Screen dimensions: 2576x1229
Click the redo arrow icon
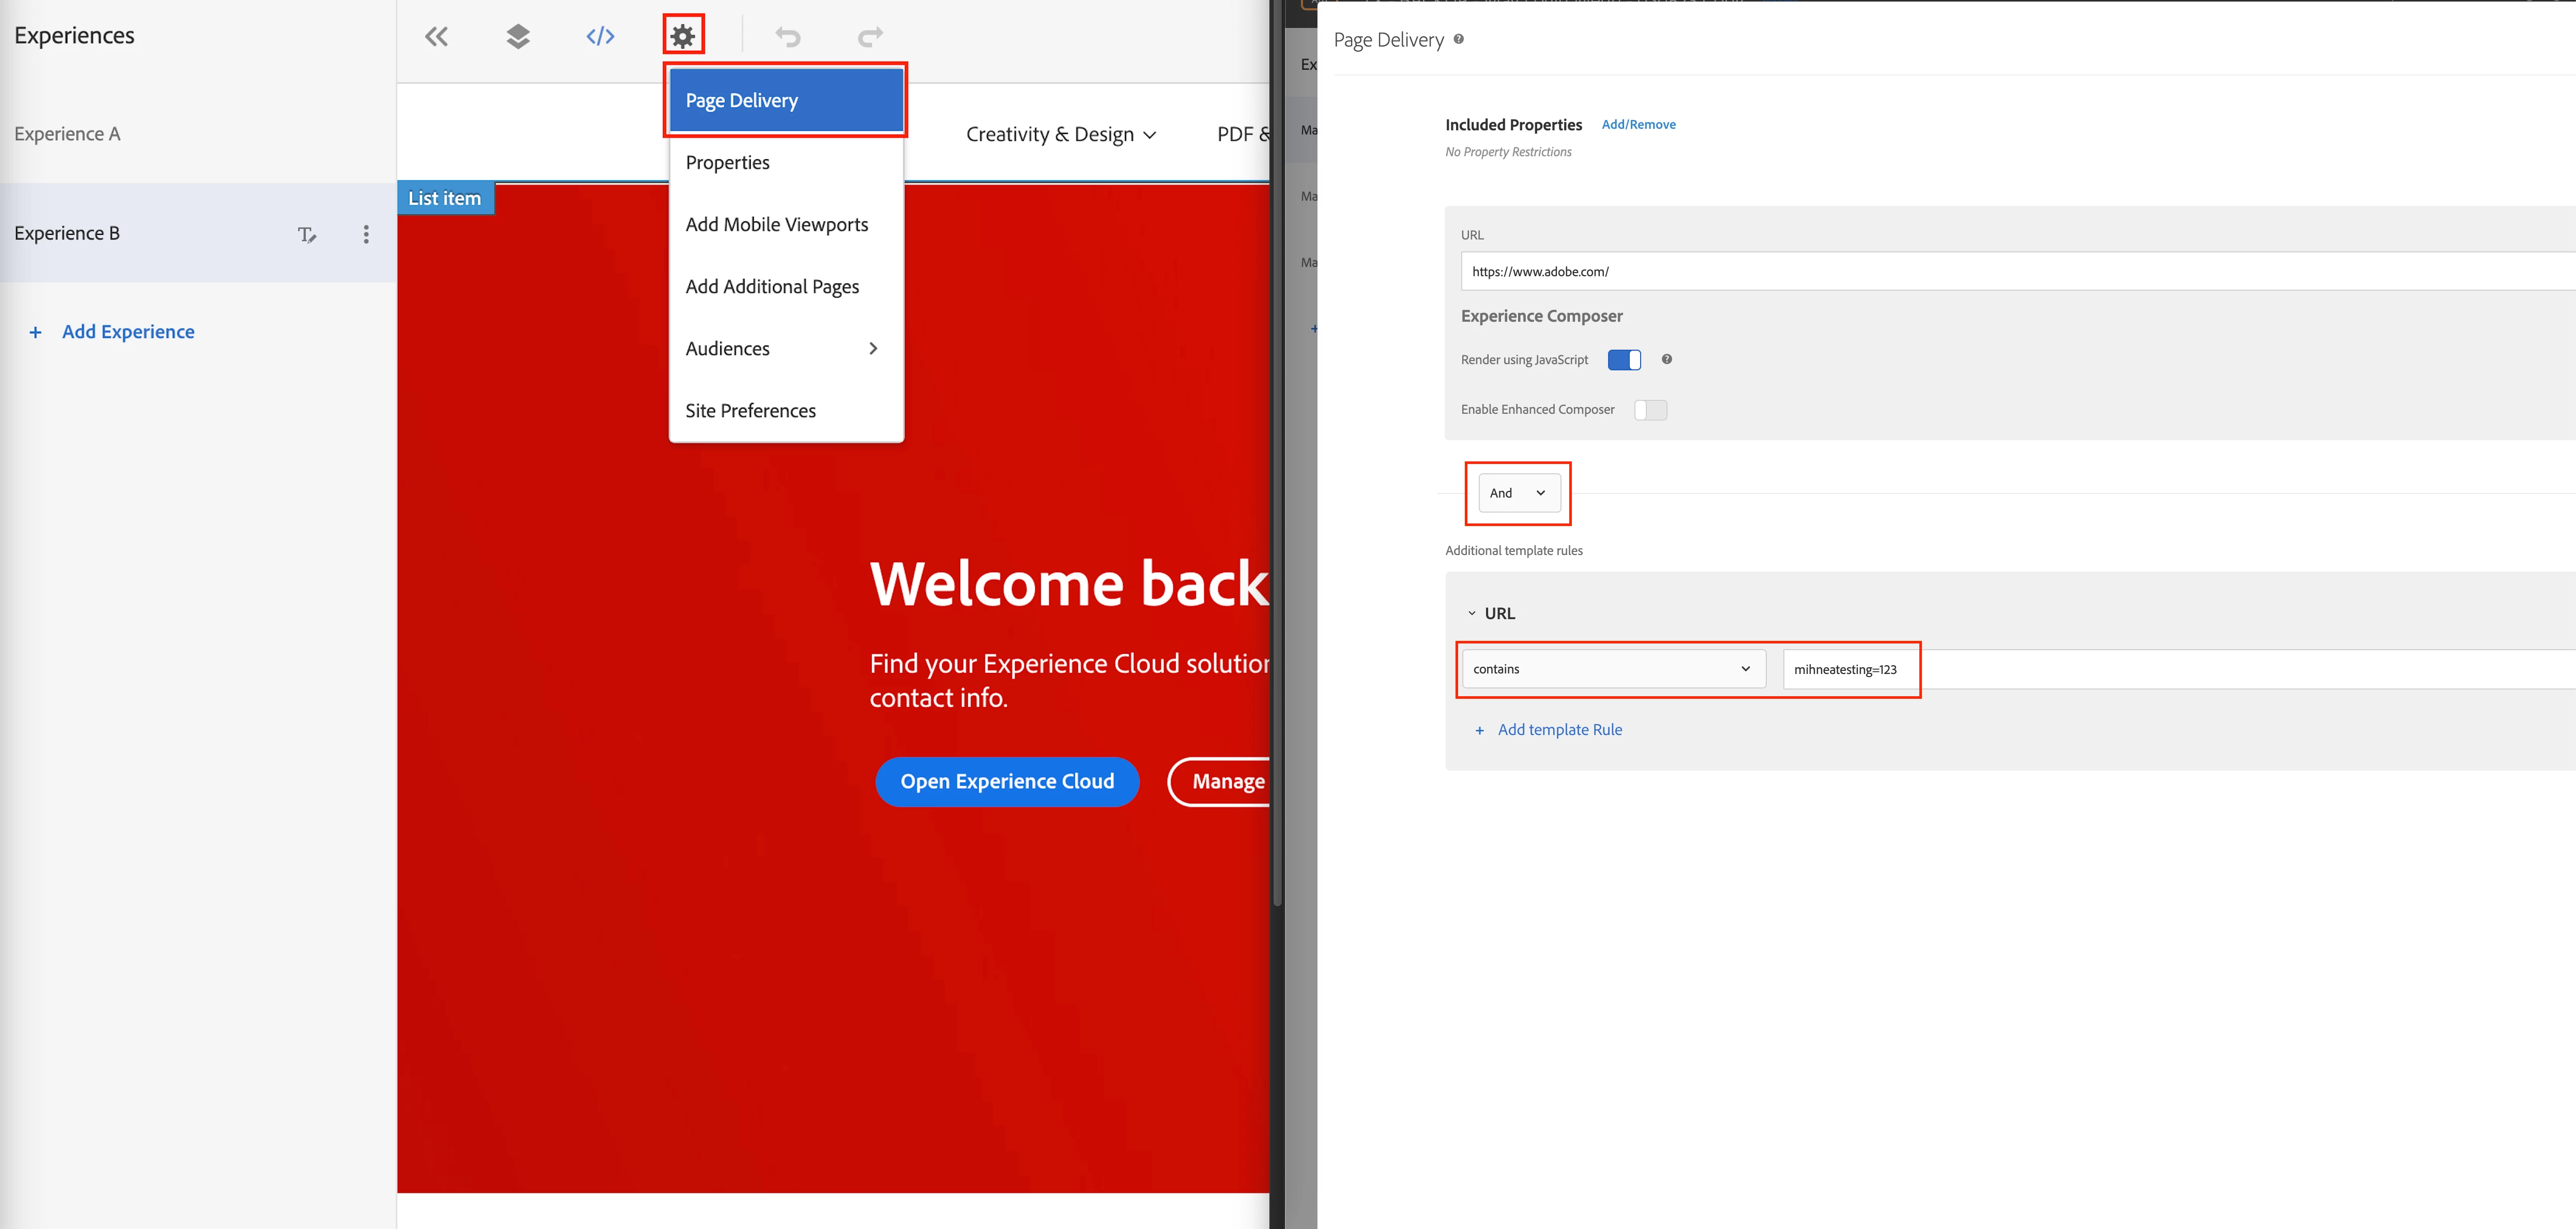[x=870, y=37]
